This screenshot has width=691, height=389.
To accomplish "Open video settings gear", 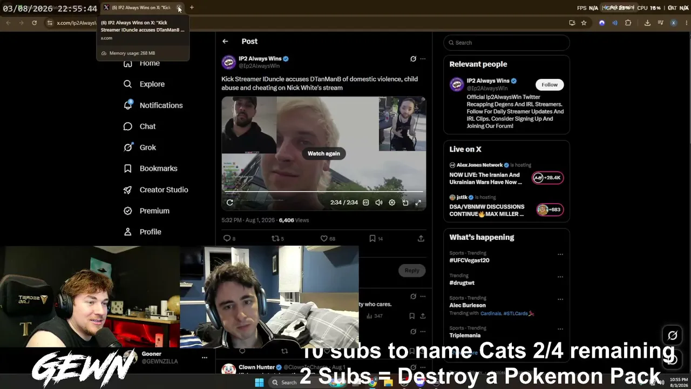I will (392, 203).
